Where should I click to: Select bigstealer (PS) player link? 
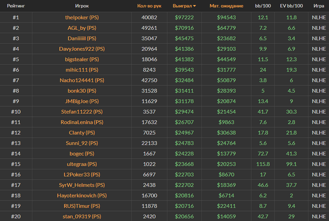click(82, 59)
